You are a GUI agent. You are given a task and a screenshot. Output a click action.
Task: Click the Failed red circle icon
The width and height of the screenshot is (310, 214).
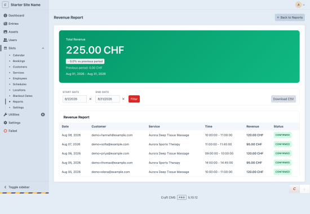pyautogui.click(x=5, y=131)
